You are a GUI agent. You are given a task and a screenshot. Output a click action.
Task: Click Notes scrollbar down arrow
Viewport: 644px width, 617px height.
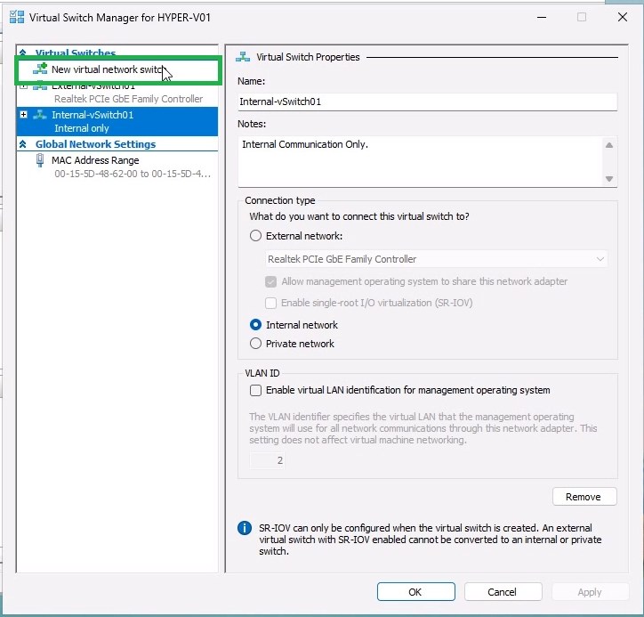609,179
